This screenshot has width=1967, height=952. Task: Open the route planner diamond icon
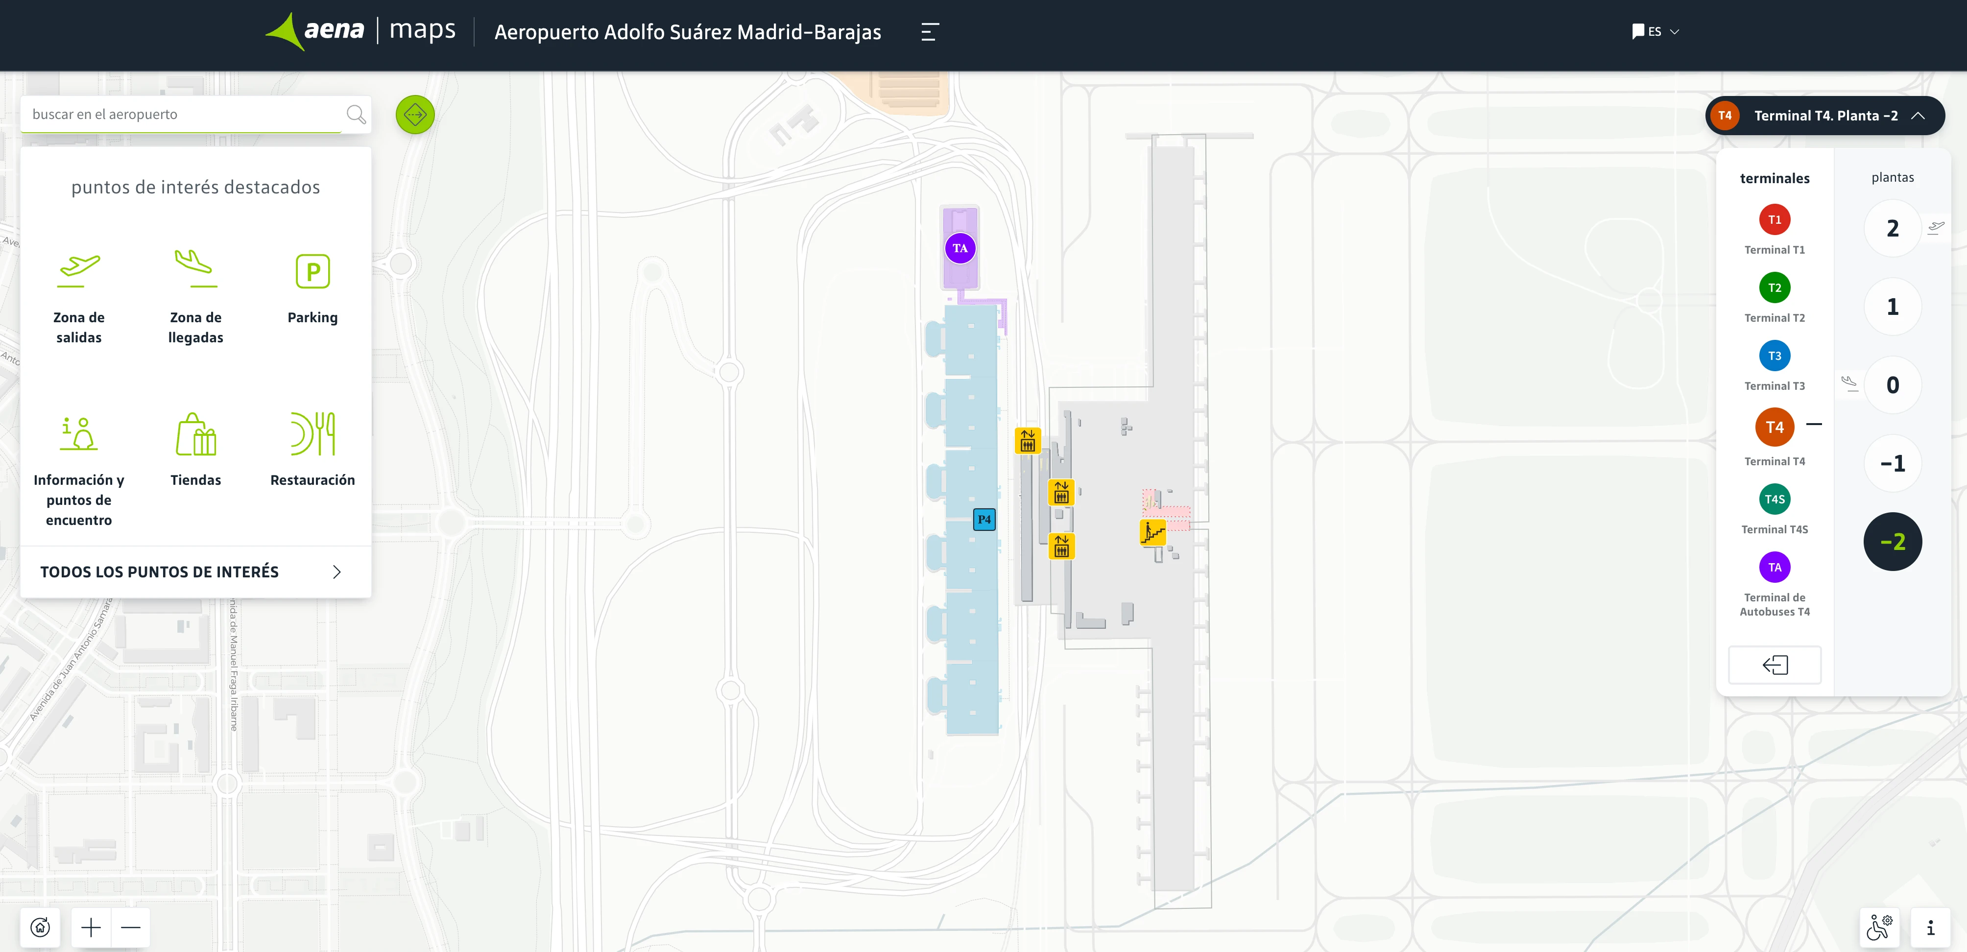(x=415, y=115)
